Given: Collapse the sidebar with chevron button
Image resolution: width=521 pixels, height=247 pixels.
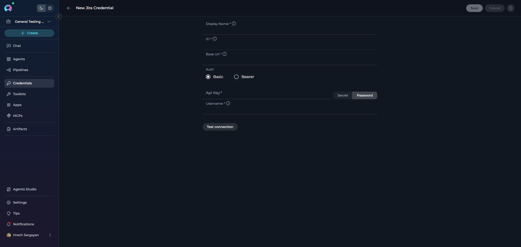Looking at the screenshot, I should [x=58, y=16].
